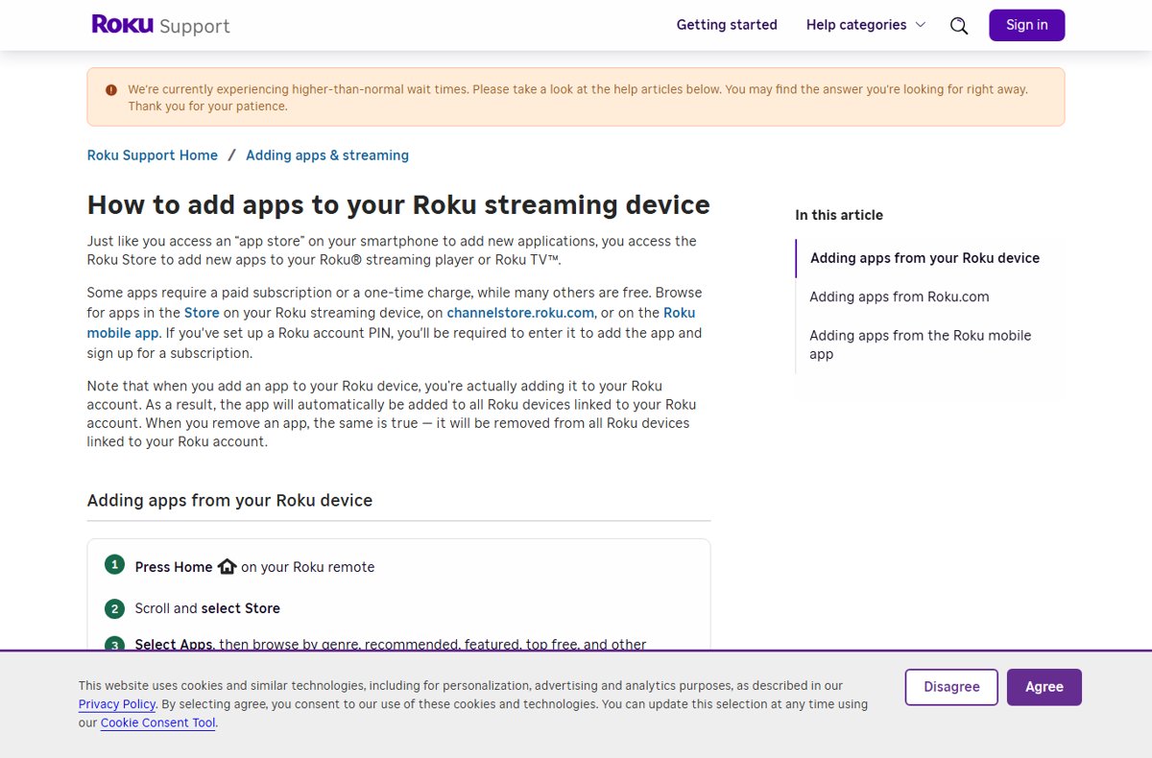Follow the Store link in paragraph

pos(202,313)
